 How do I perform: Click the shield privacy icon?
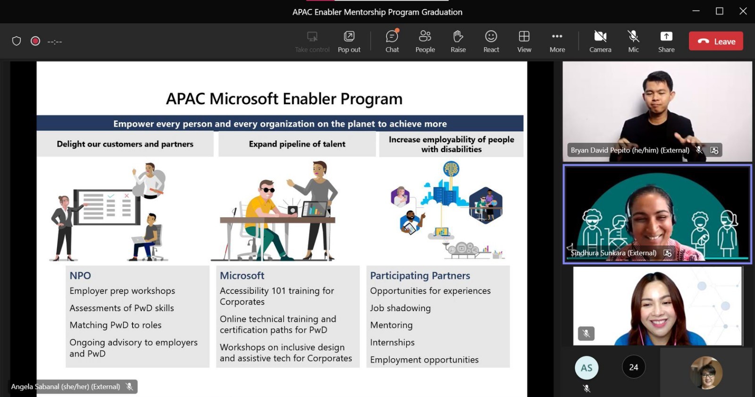[x=17, y=41]
